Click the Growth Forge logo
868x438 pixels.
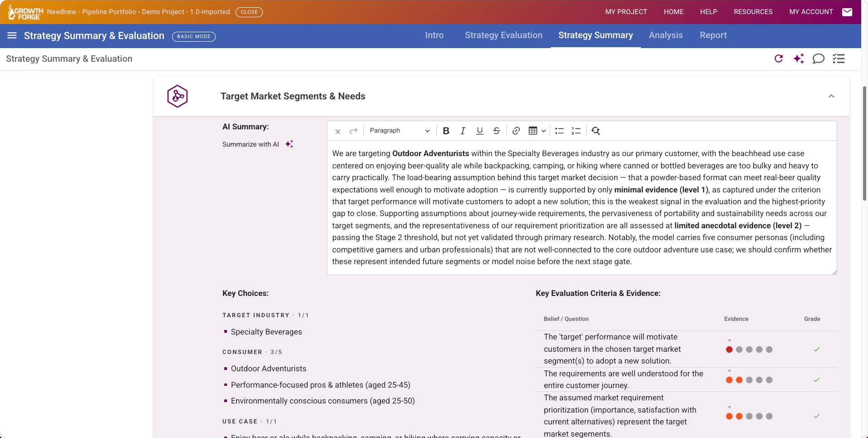pyautogui.click(x=26, y=12)
